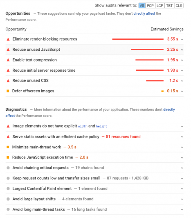Filter audits by FCP
Screen dimensions: 191x218
pos(150,6)
